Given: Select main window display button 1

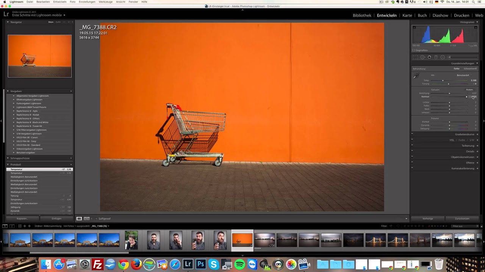Looking at the screenshot, I should (x=5, y=226).
